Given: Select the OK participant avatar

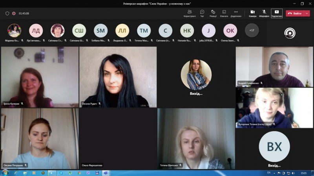Looking at the screenshot, I should click(230, 31).
